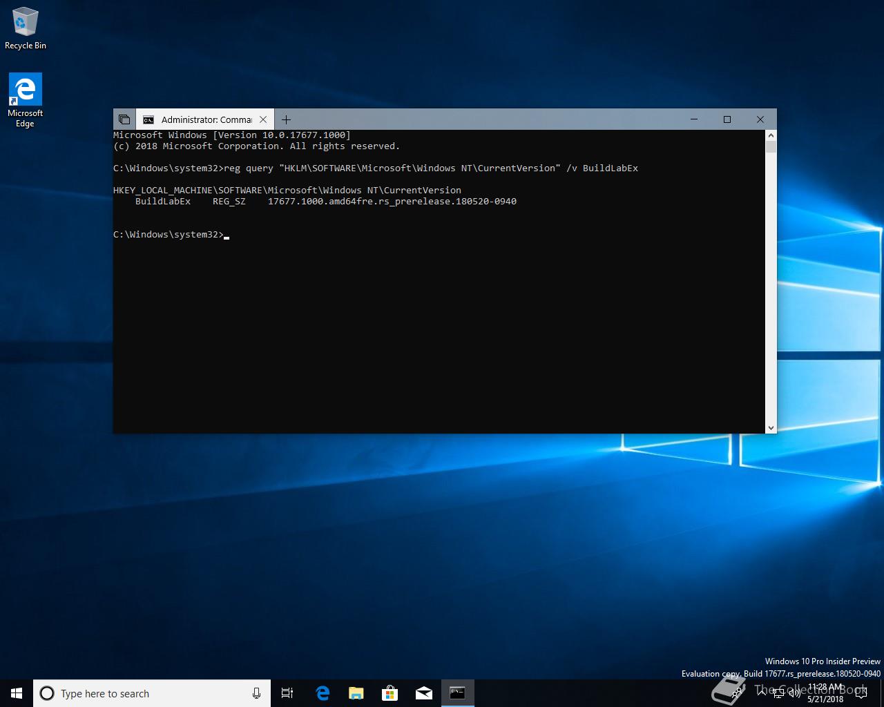
Task: Click the REG_SZ type text
Action: (x=229, y=202)
